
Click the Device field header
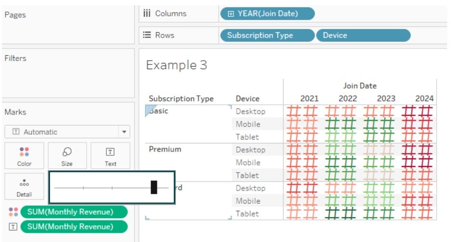pyautogui.click(x=248, y=99)
